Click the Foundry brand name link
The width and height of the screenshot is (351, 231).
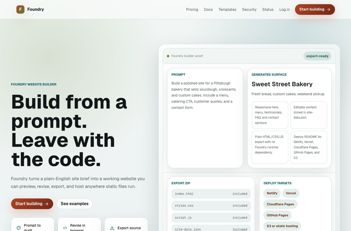[35, 9]
